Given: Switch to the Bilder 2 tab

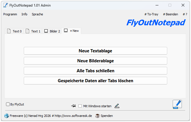Looking at the screenshot, I should coord(52,31).
